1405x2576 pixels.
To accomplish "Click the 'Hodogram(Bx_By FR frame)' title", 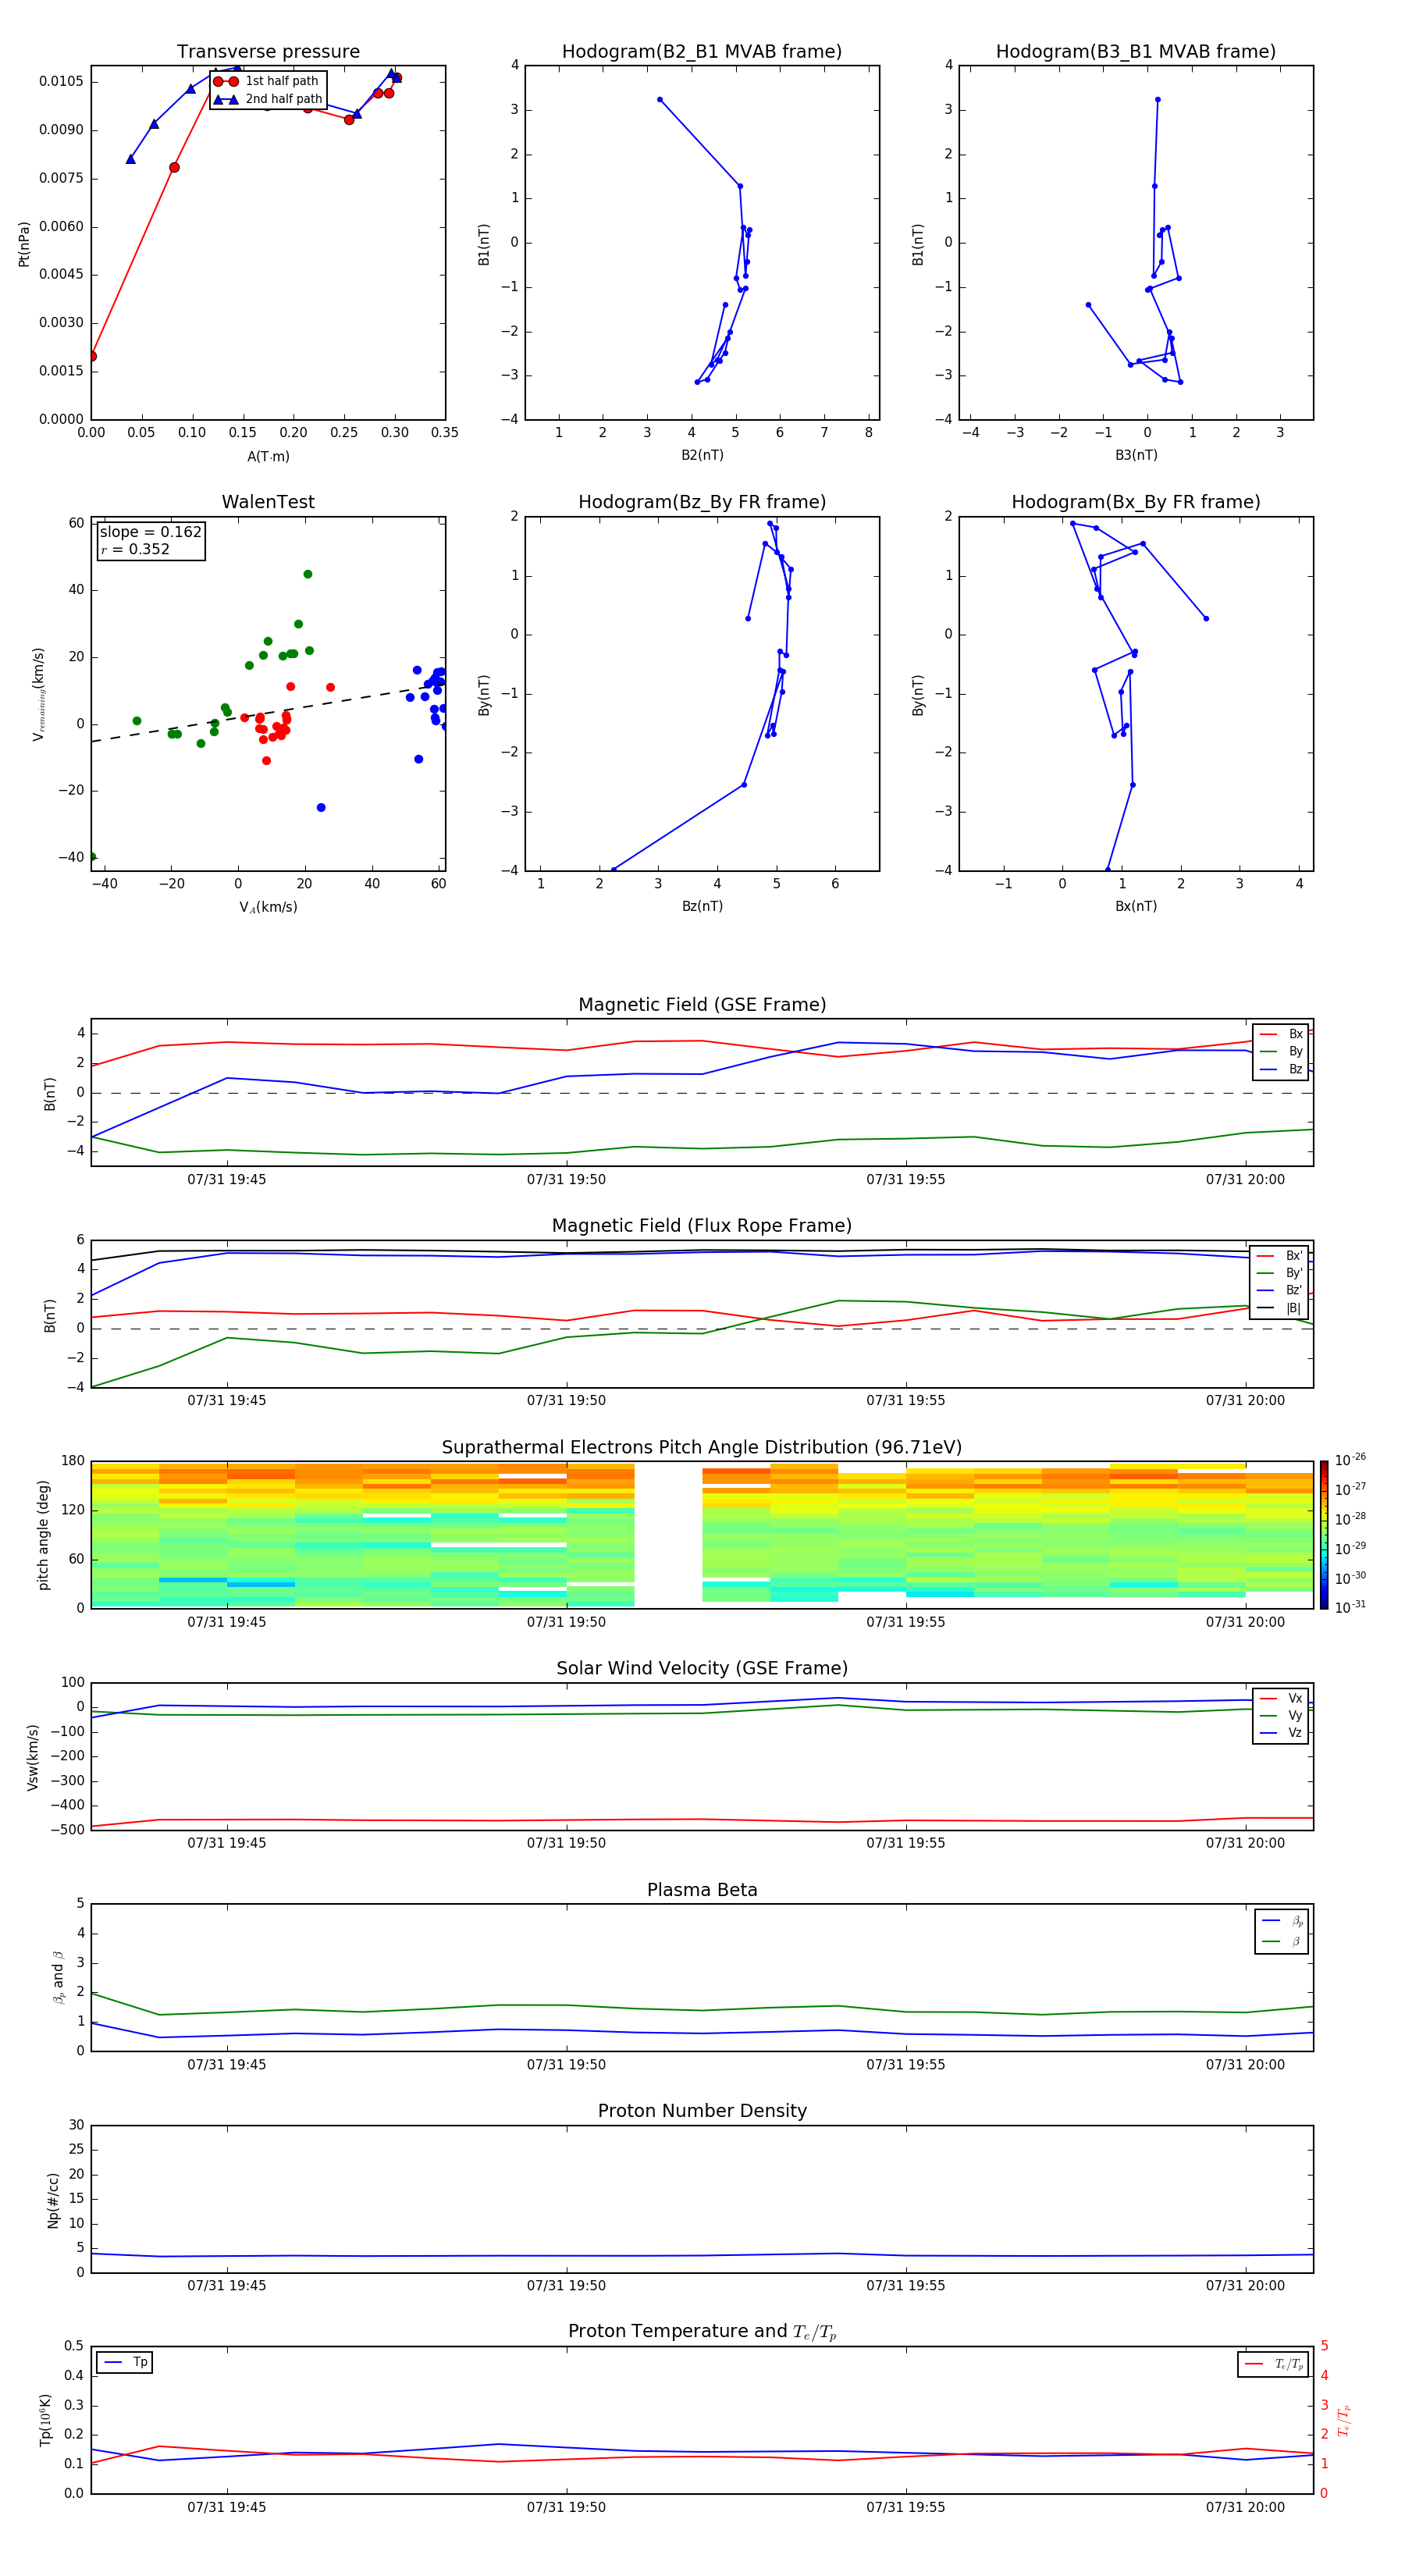I will tap(1135, 502).
